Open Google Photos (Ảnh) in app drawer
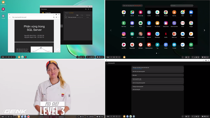210x118 pixels. [124, 12]
